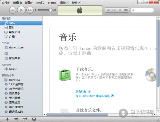Click the volume slider knob
Viewport: 160px width, 122px height.
point(50,10)
